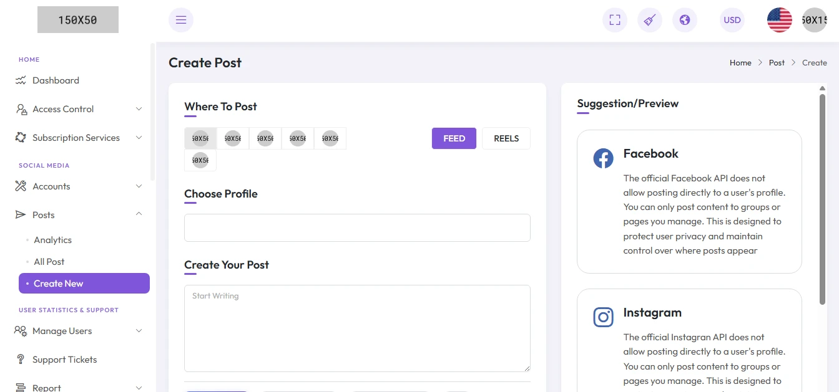Image resolution: width=839 pixels, height=392 pixels.
Task: Click the hamburger menu icon
Action: tap(181, 20)
